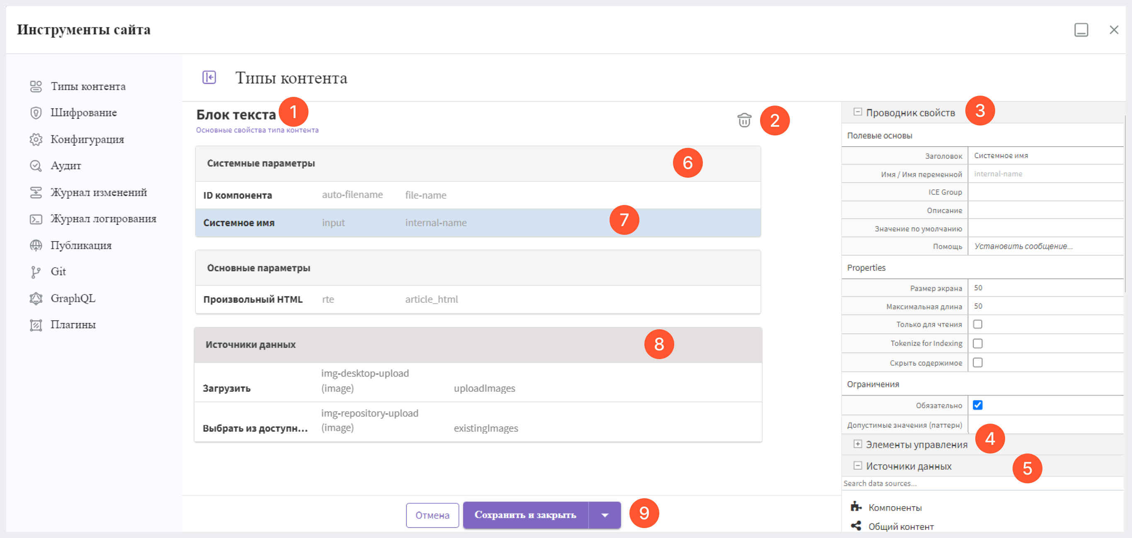
Task: Open Журнал изменений section
Action: [98, 192]
